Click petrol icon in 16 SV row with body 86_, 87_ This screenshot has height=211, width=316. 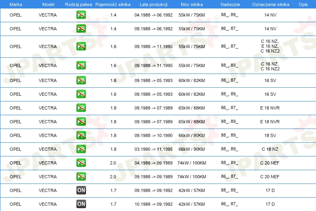pos(81,80)
